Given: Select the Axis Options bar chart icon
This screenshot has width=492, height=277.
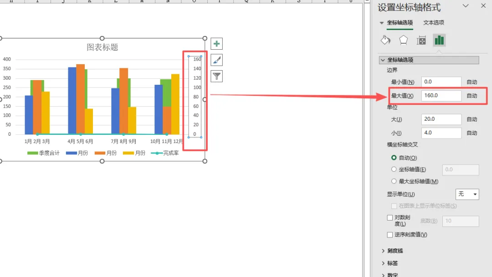Looking at the screenshot, I should [x=439, y=40].
